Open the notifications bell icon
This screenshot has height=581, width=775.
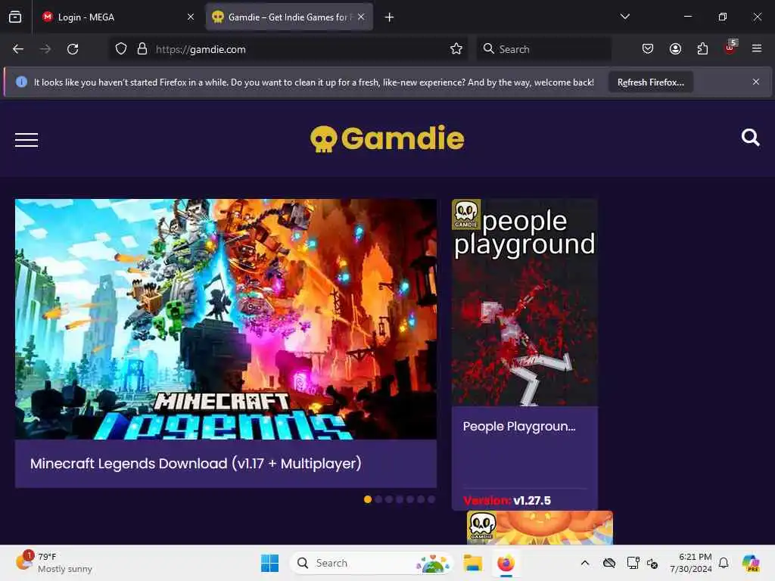tap(724, 563)
